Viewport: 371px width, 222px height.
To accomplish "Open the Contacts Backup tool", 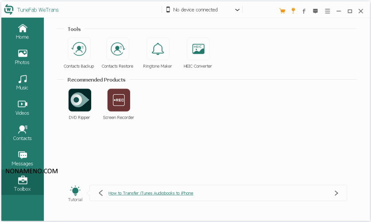I will (x=79, y=49).
